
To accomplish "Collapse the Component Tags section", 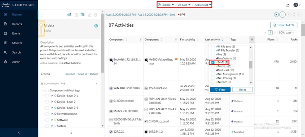I will click(96, 84).
